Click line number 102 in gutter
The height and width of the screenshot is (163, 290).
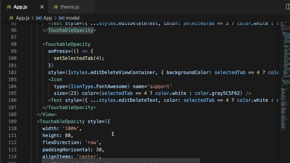(x=12, y=72)
